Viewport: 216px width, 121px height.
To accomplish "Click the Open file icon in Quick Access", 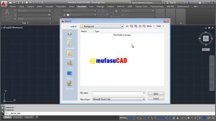I will click(14, 2).
